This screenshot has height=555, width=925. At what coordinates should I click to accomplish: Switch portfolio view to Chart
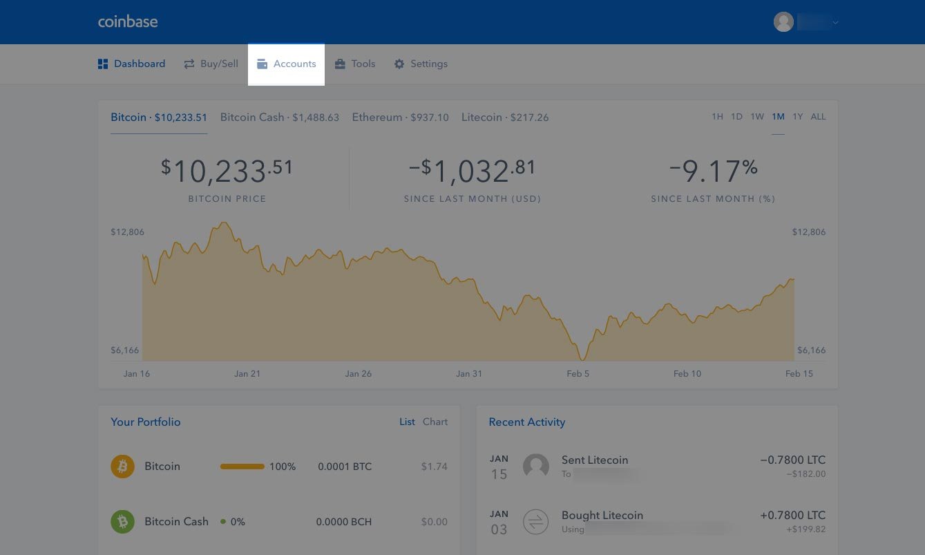(x=435, y=422)
